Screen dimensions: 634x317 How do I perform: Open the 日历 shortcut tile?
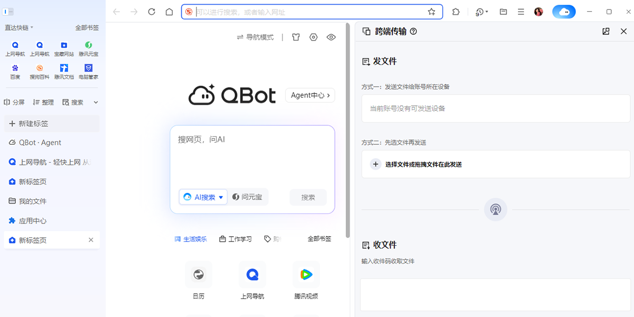(x=199, y=281)
